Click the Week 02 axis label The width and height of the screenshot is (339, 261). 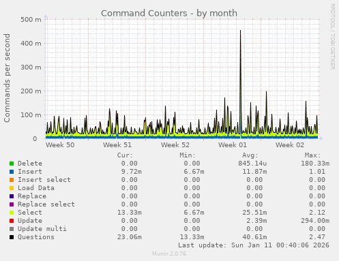coord(290,145)
